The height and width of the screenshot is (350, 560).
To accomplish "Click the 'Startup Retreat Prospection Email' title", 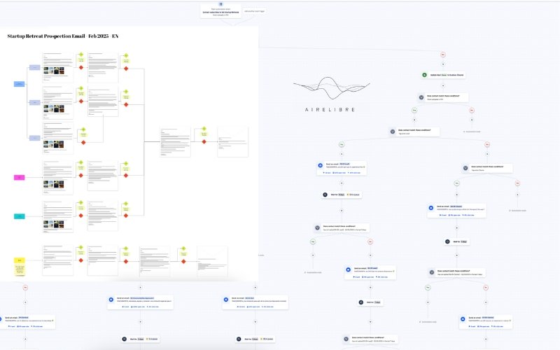I will point(63,36).
